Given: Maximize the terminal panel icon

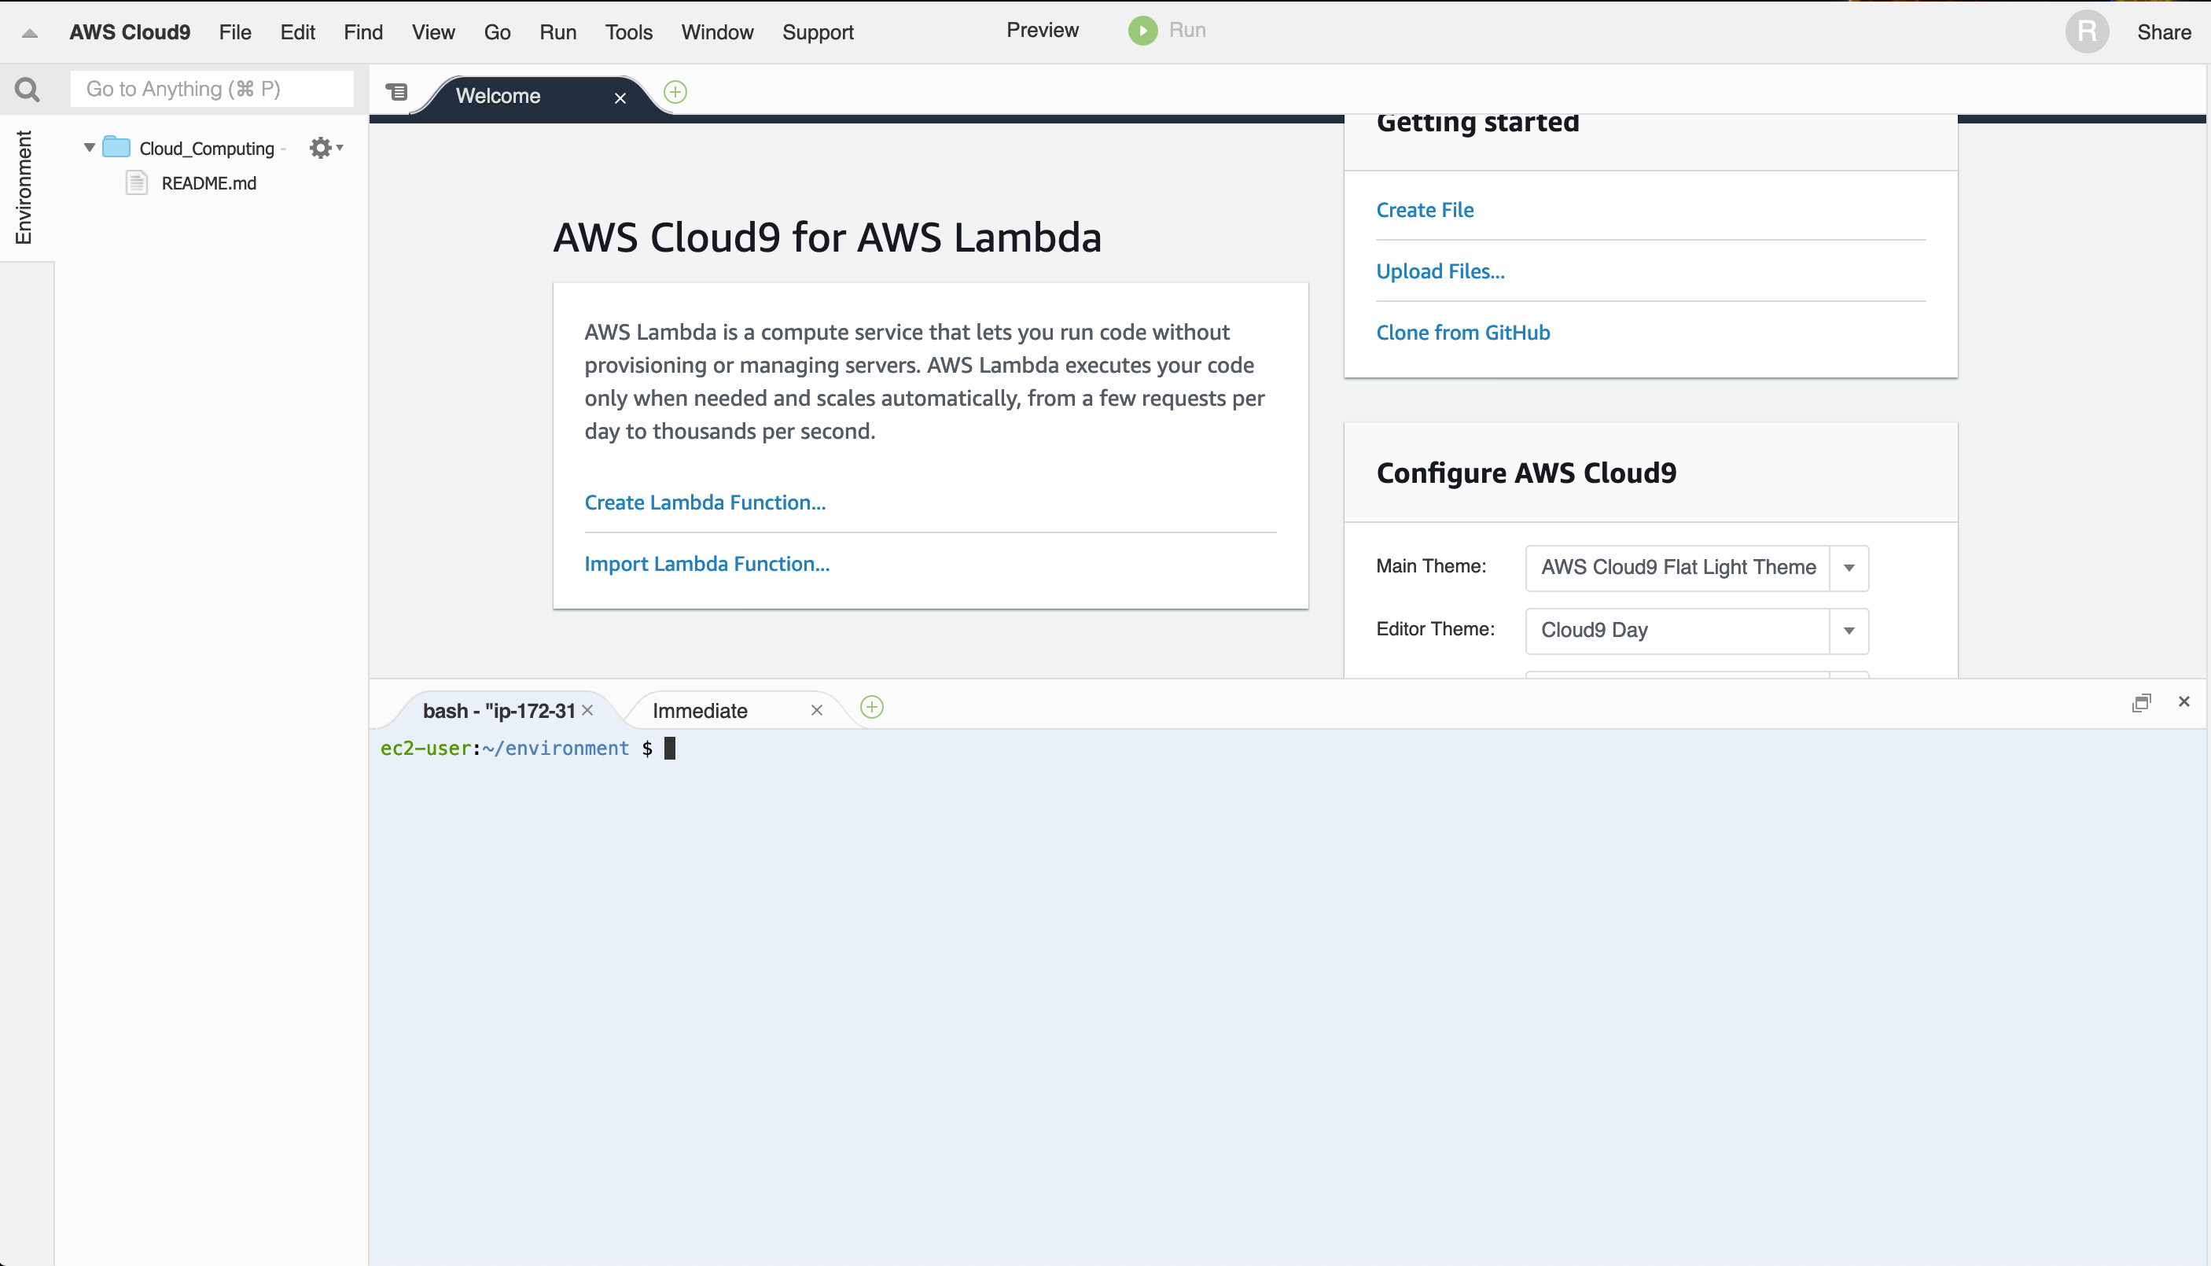Looking at the screenshot, I should (x=2140, y=702).
